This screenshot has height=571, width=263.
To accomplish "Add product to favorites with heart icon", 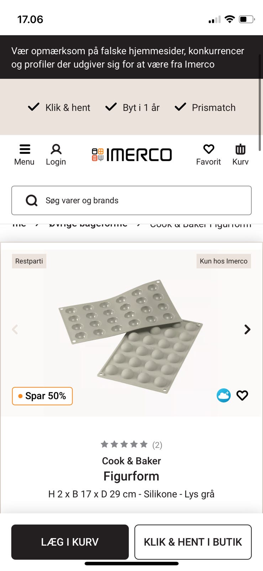I will pyautogui.click(x=242, y=395).
